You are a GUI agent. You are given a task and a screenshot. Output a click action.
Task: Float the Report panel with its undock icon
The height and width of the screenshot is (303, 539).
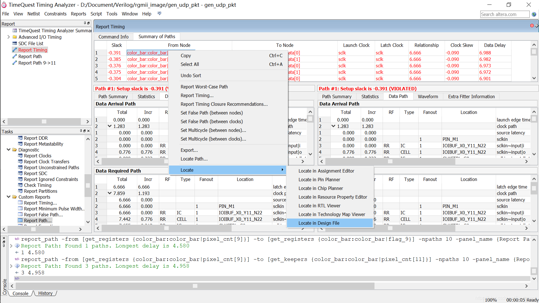pyautogui.click(x=88, y=23)
